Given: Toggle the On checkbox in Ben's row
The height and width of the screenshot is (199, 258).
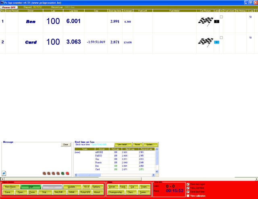Looking at the screenshot, I should pyautogui.click(x=221, y=17).
